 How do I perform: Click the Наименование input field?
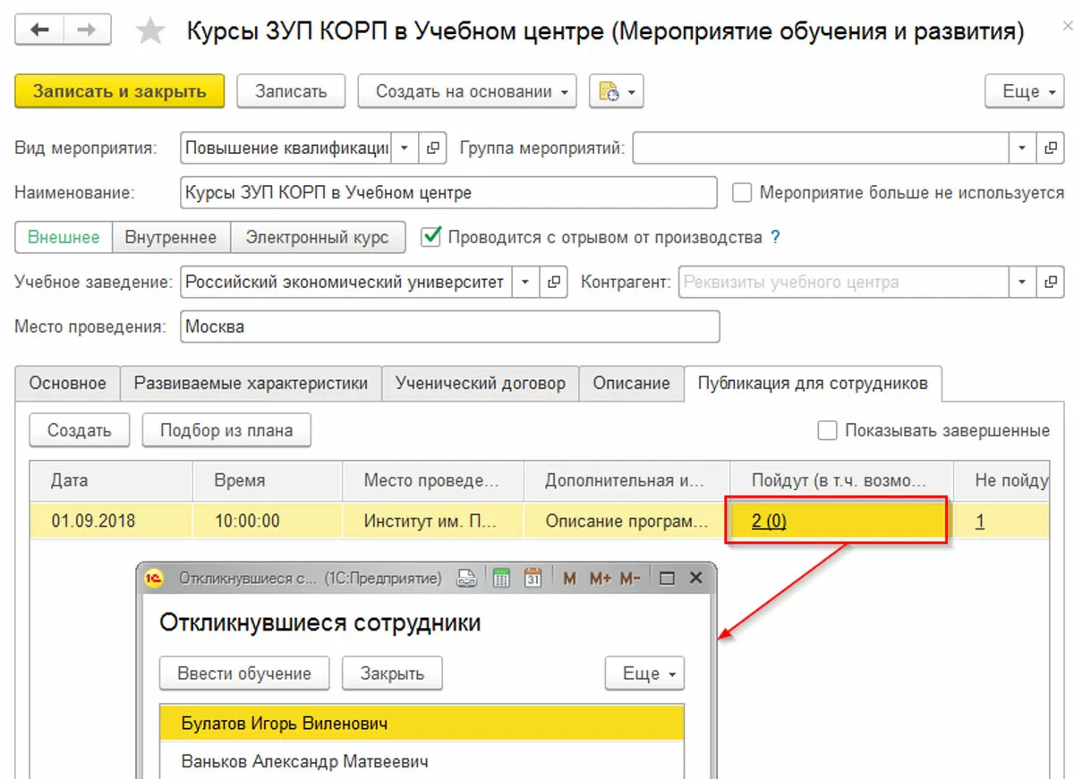448,192
